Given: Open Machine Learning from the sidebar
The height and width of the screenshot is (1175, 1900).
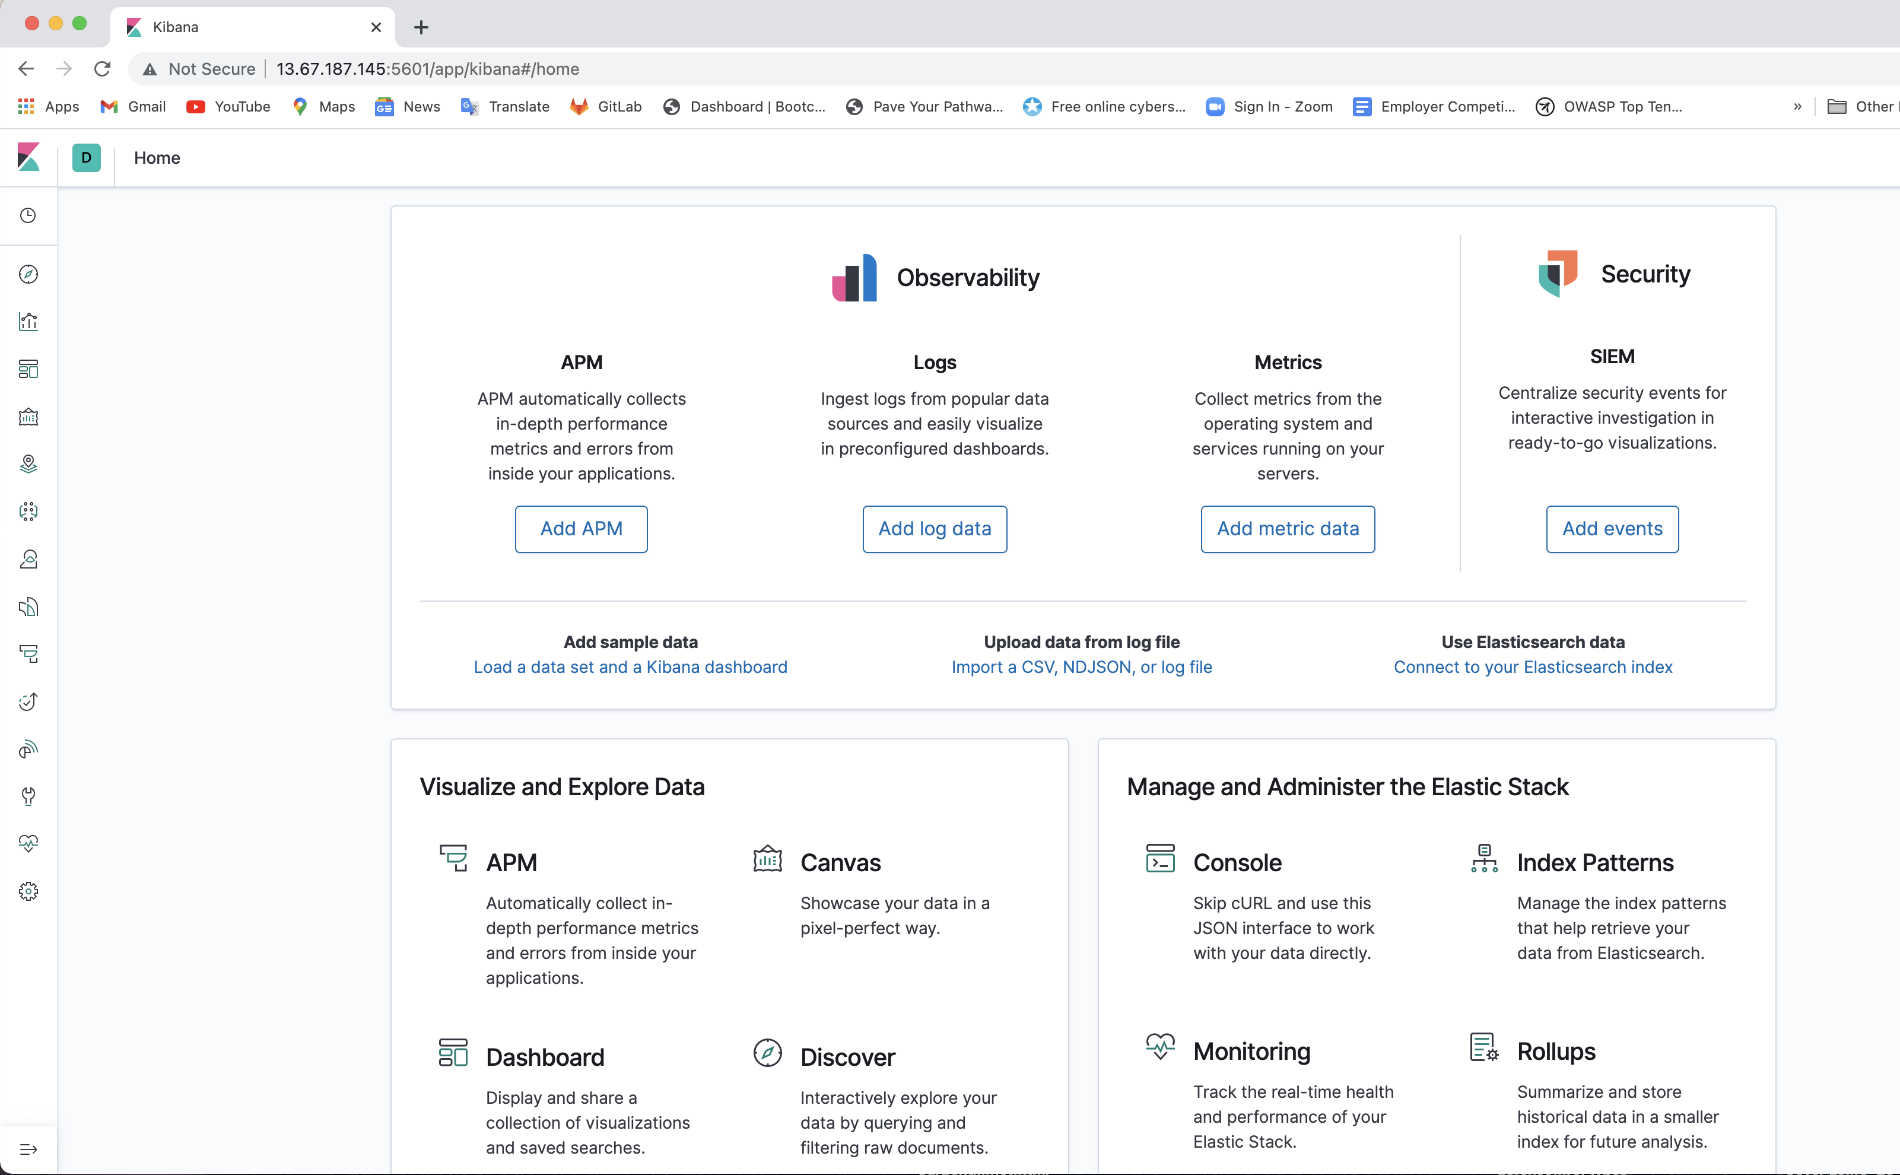Looking at the screenshot, I should coord(28,512).
